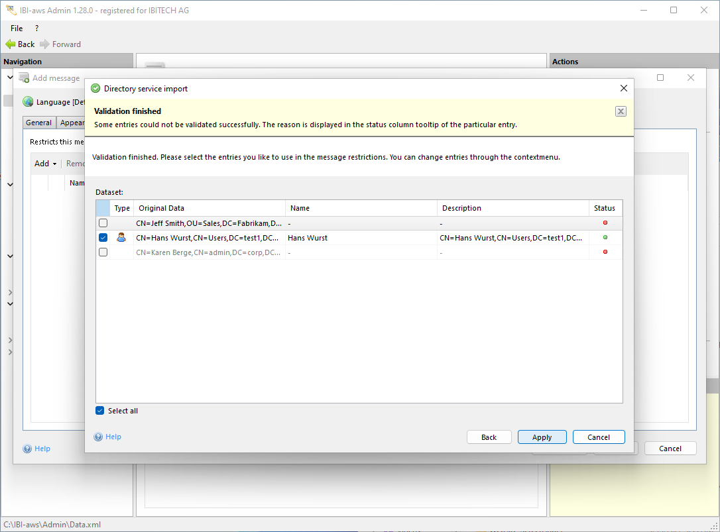Open the question mark help menu
The width and height of the screenshot is (720, 532).
(36, 28)
